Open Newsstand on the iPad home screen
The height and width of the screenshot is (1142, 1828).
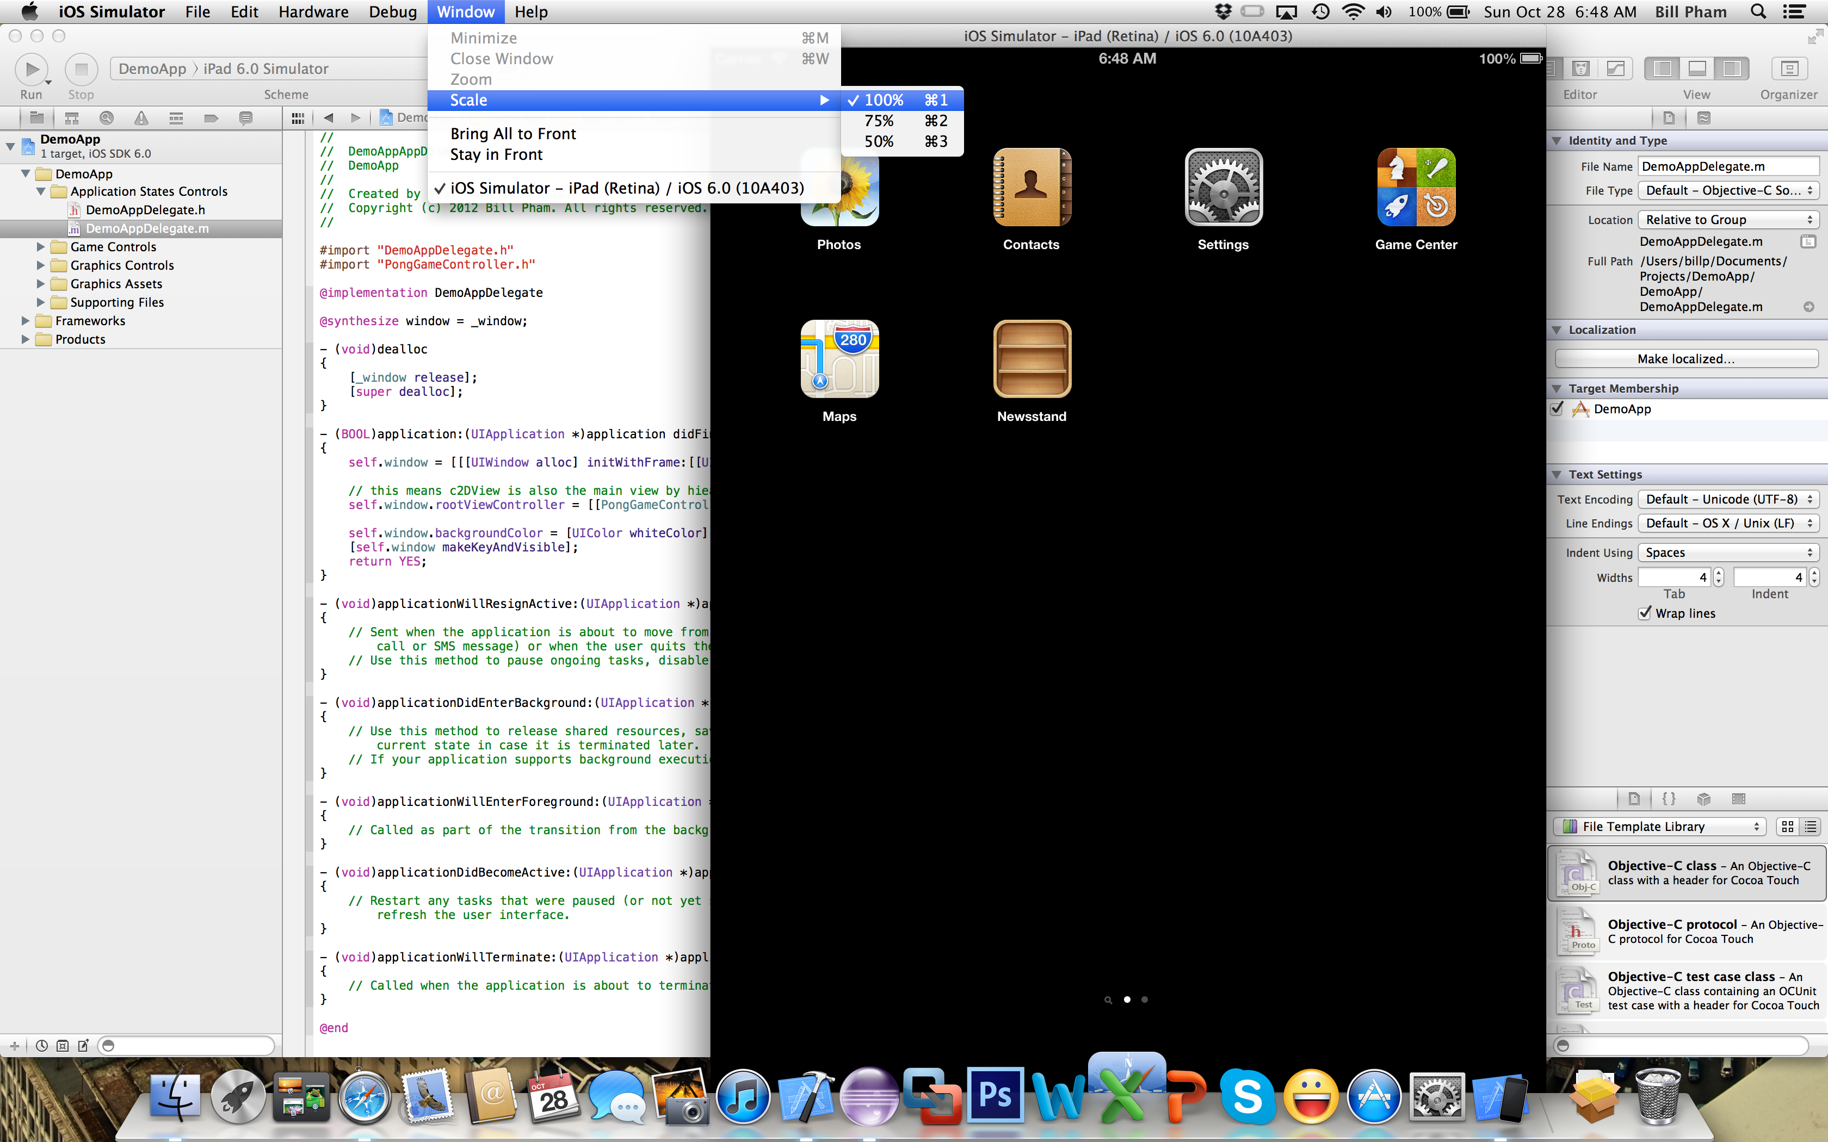(1032, 359)
